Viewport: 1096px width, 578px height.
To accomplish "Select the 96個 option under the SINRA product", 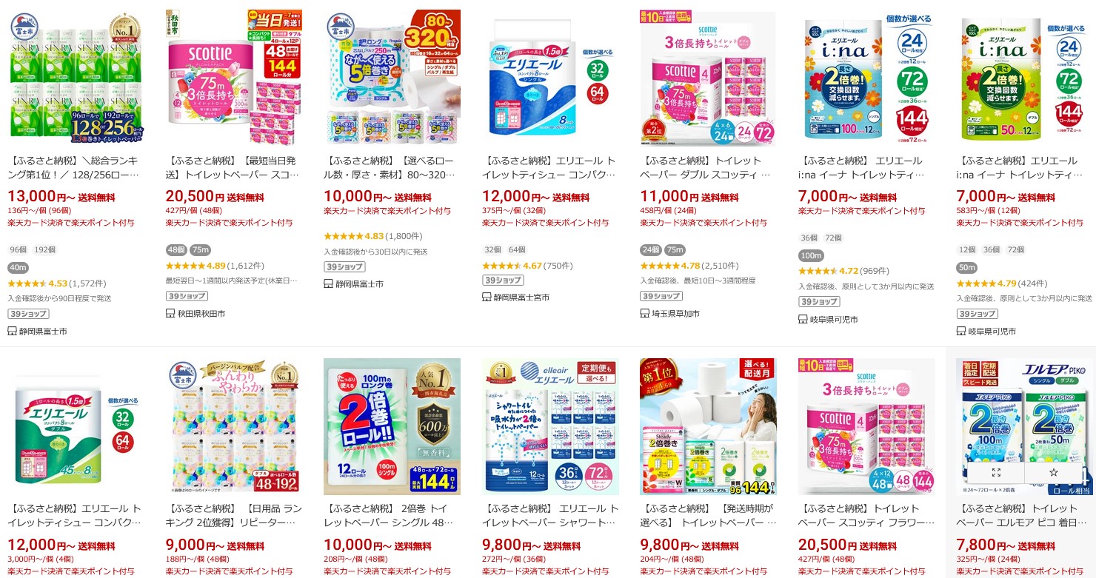I will [18, 250].
